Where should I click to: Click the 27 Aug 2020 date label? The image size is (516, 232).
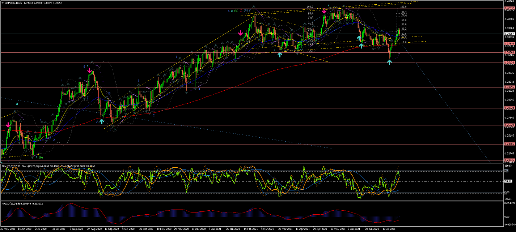(x=94, y=229)
